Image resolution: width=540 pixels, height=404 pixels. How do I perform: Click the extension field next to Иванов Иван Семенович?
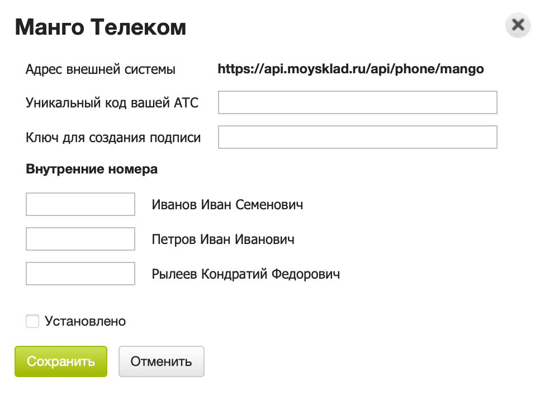point(80,204)
